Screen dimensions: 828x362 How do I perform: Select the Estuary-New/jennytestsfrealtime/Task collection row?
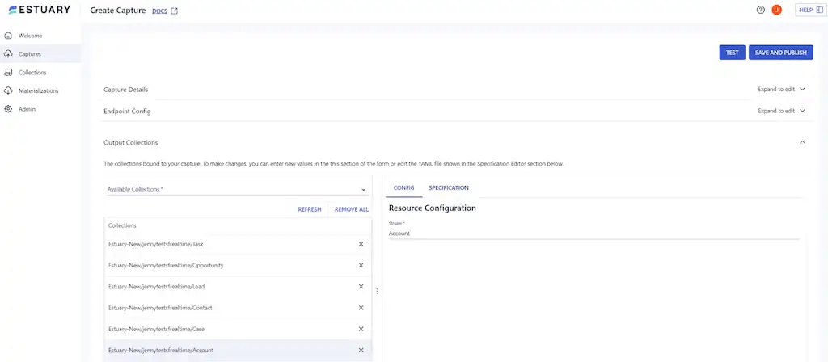(239, 244)
